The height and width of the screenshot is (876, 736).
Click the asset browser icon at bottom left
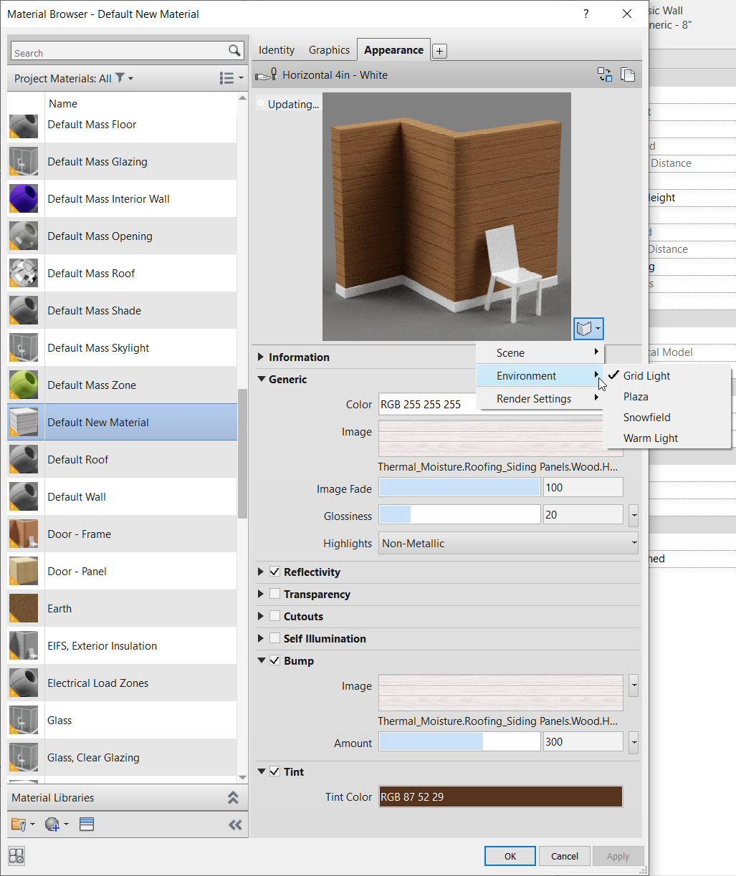click(x=16, y=856)
